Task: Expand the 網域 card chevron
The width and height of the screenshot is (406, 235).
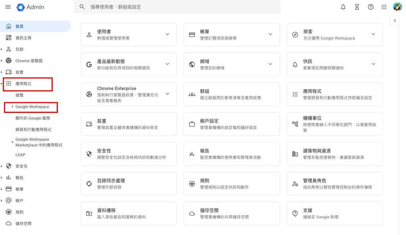Action: click(270, 64)
